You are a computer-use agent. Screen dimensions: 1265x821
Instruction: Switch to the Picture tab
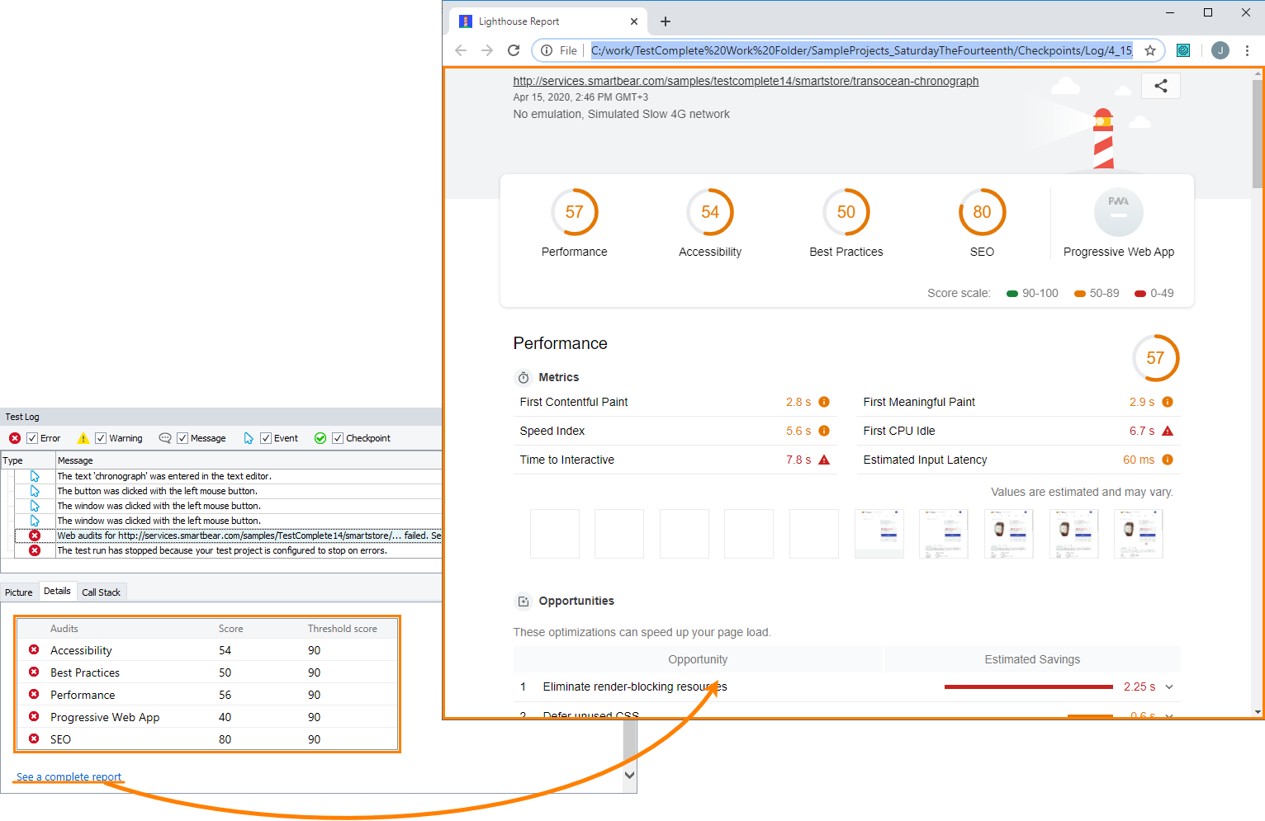pyautogui.click(x=18, y=592)
